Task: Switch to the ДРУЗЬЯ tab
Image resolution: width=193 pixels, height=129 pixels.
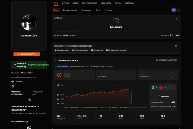Action: [65, 3]
